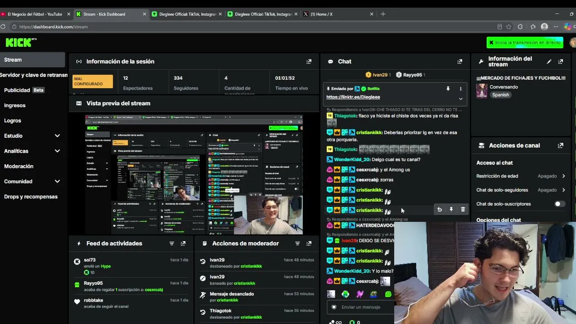Expand the pinned message with the chevron

tap(460, 99)
